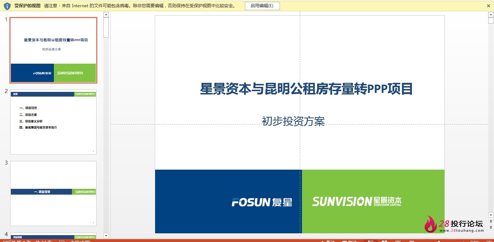The width and height of the screenshot is (494, 242).
Task: Close the Protected View message bar
Action: [489, 6]
